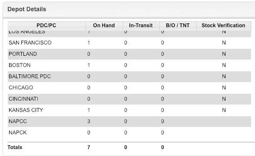
Task: Click the Depot Details panel header
Action: [x=129, y=10]
